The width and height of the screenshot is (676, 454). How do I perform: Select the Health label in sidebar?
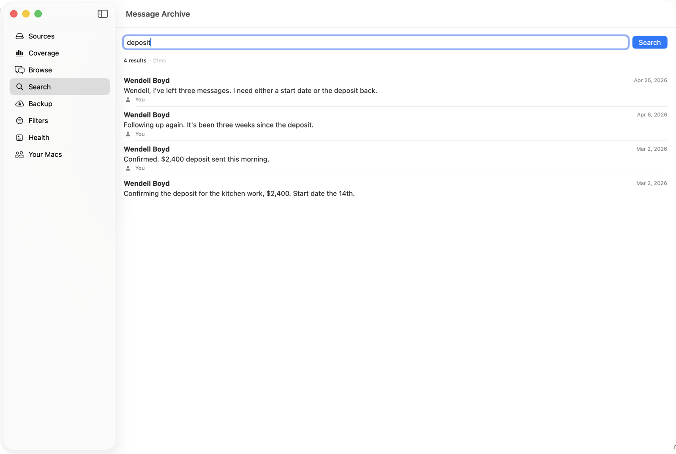[x=39, y=138]
